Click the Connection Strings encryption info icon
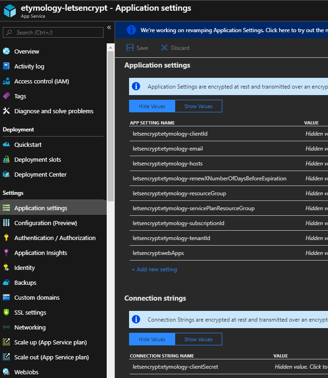The height and width of the screenshot is (378, 328). click(x=136, y=319)
